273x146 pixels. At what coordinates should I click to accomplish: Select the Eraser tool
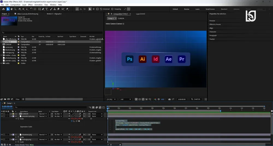click(58, 9)
